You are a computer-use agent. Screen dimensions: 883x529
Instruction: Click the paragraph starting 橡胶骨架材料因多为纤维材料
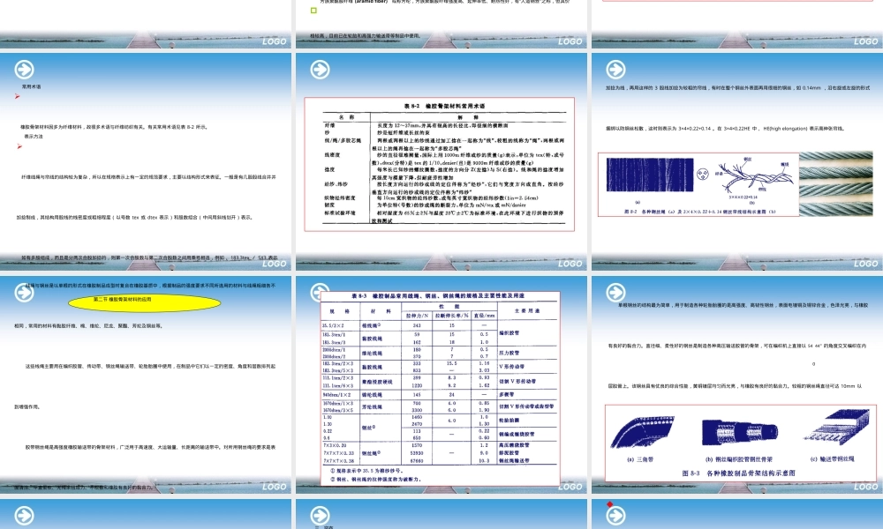pyautogui.click(x=114, y=127)
